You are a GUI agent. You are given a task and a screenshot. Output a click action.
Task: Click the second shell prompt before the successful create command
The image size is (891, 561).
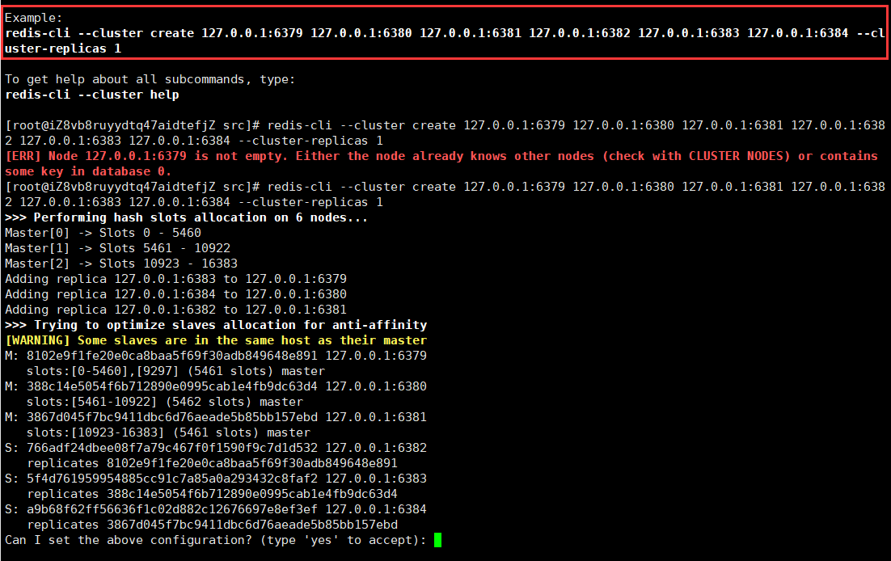pyautogui.click(x=133, y=187)
